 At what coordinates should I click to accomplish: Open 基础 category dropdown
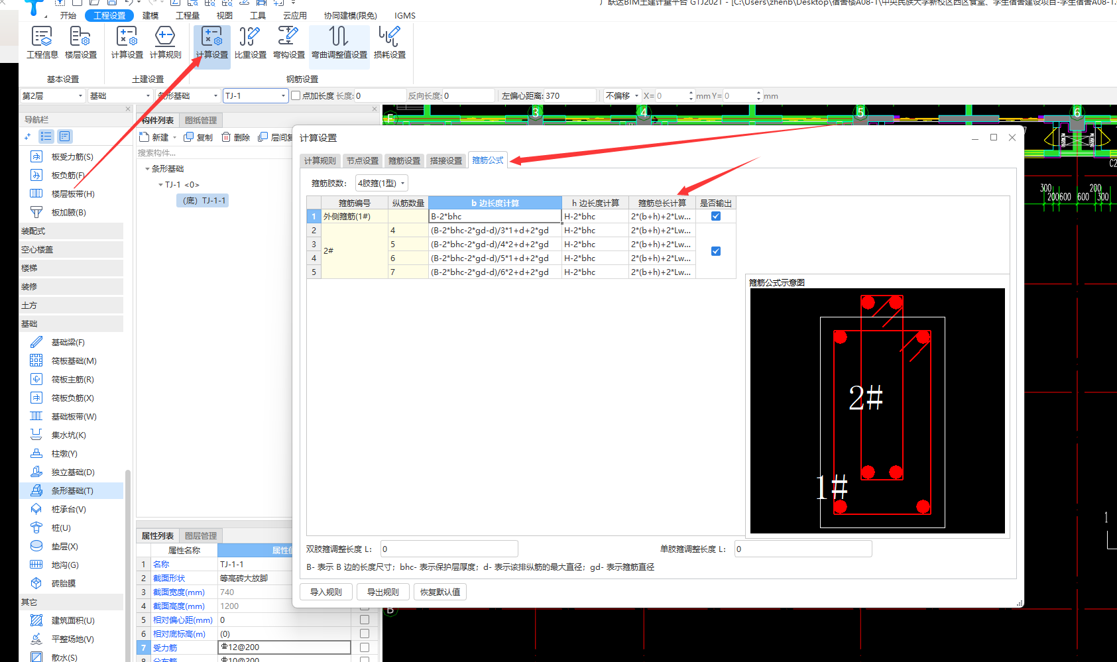121,96
